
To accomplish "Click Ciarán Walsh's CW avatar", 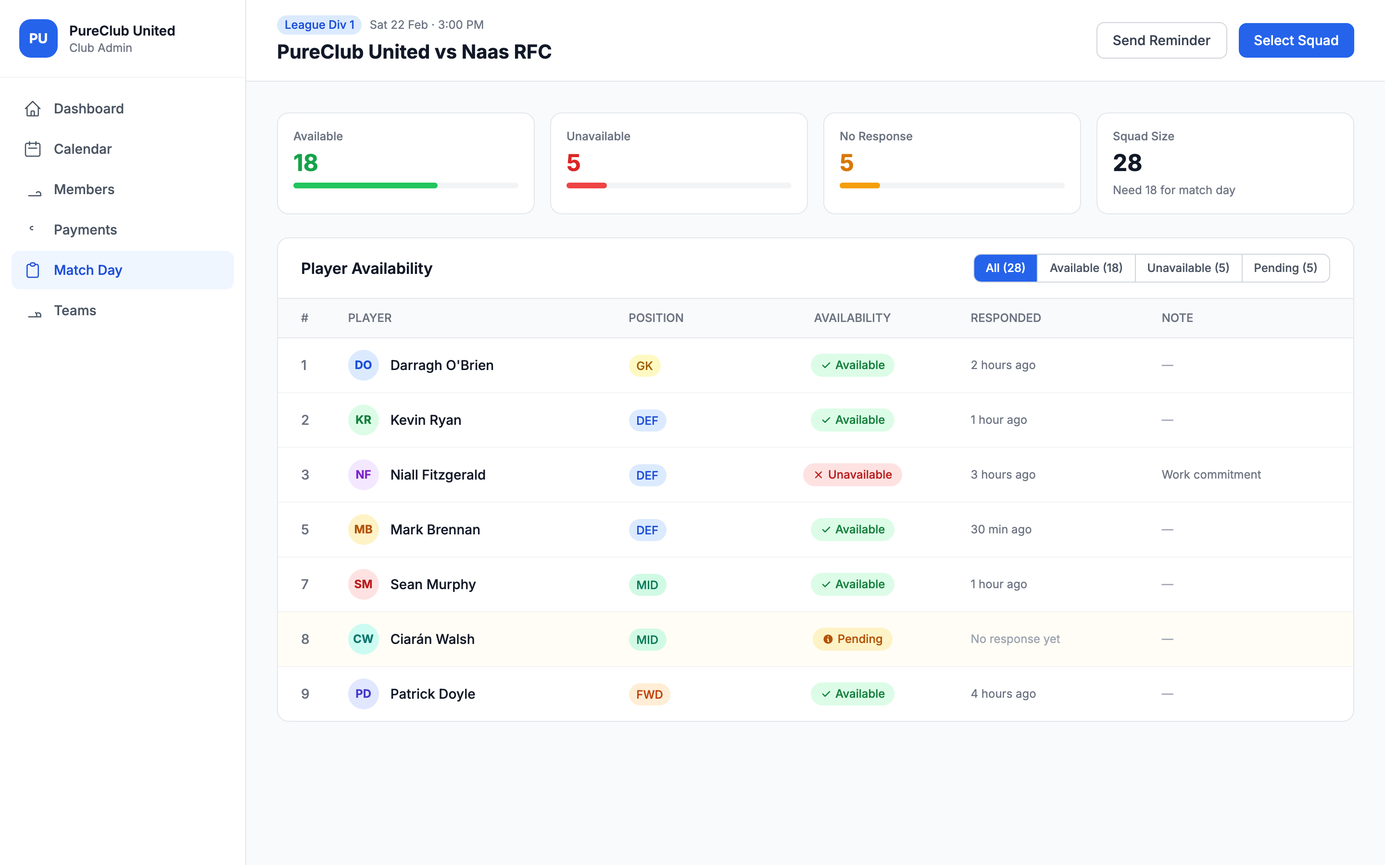I will pos(363,639).
